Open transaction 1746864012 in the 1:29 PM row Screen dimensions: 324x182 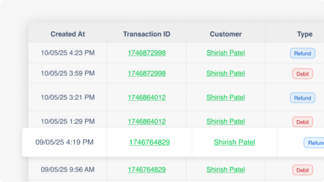146,121
